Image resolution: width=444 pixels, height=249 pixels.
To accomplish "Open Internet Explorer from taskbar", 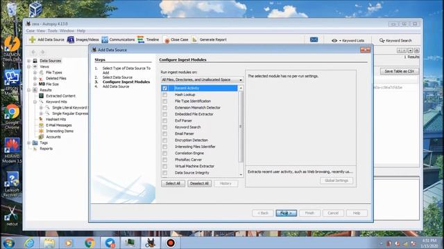I will click(x=29, y=243).
